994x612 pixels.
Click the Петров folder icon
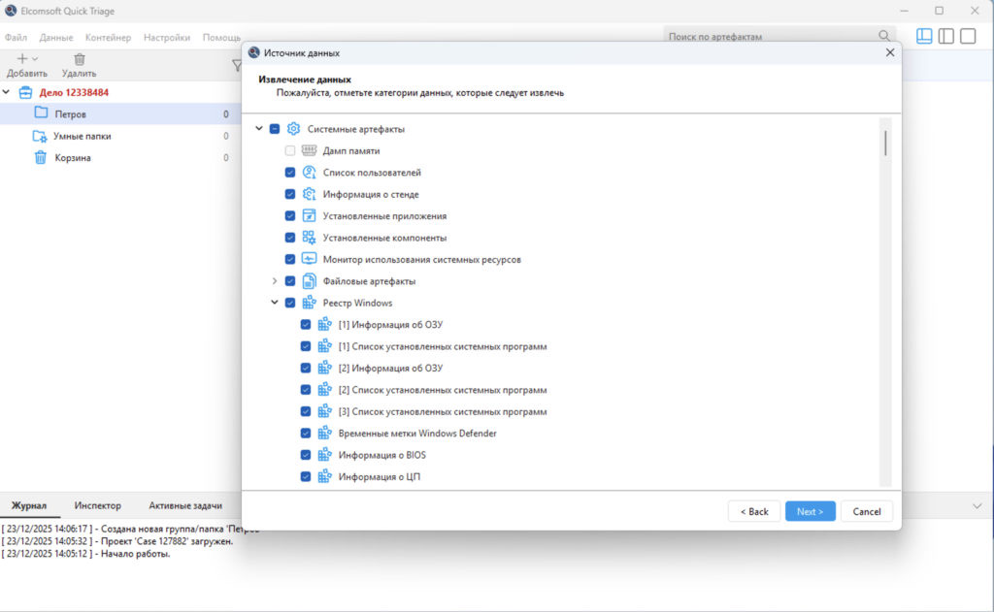click(41, 113)
